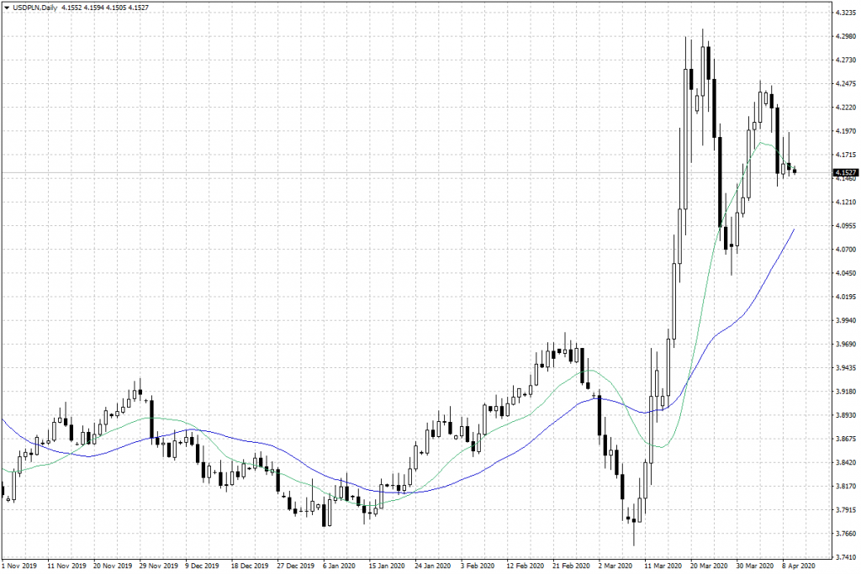Image resolution: width=861 pixels, height=574 pixels.
Task: Click the 3.9940 price axis label
Action: (x=845, y=320)
